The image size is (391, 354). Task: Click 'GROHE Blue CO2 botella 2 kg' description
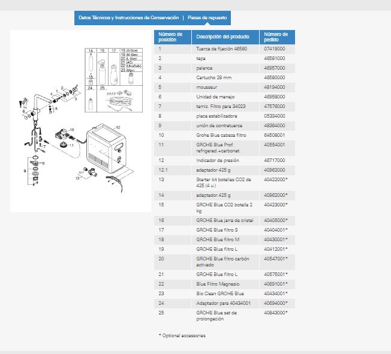224,208
